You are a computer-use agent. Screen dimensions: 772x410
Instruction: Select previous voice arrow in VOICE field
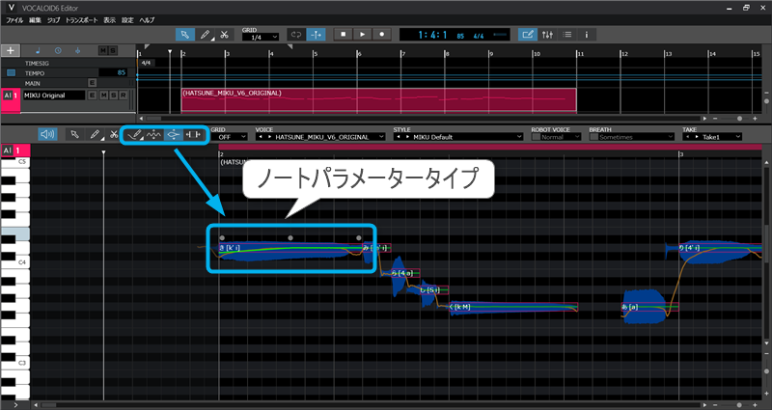tap(261, 137)
